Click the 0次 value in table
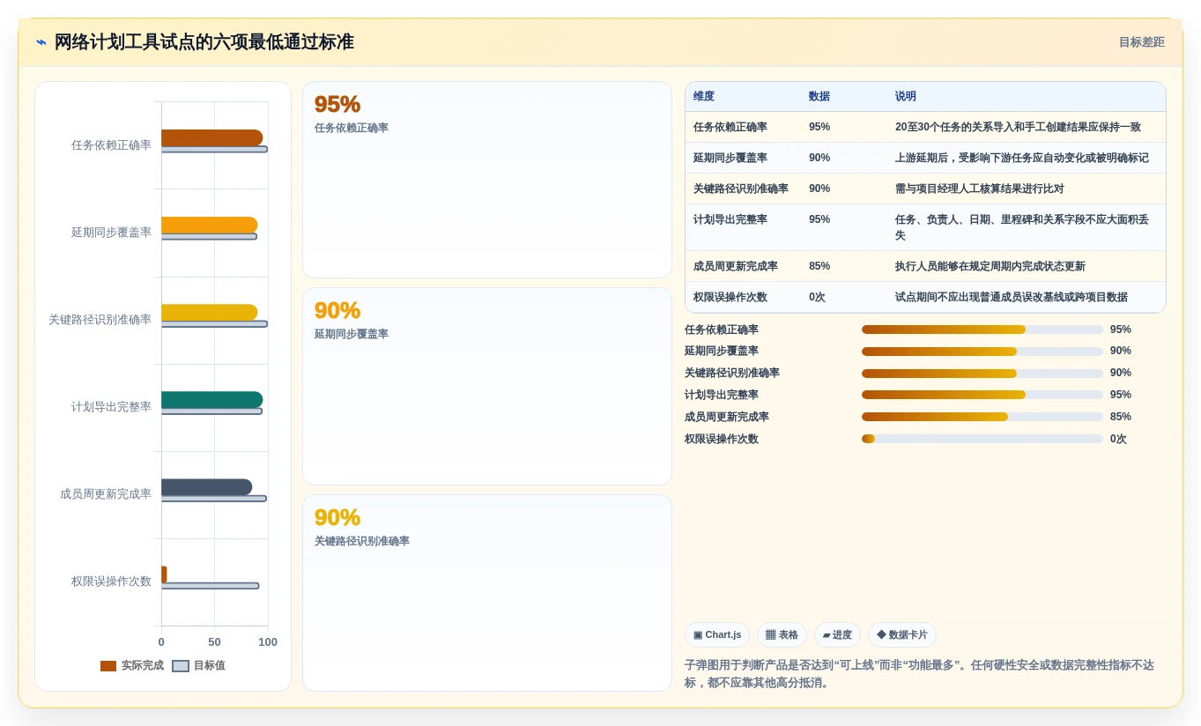This screenshot has height=726, width=1201. [817, 297]
